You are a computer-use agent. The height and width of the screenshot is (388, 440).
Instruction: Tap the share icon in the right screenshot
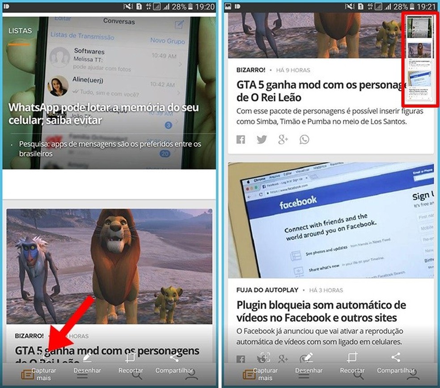pyautogui.click(x=396, y=357)
